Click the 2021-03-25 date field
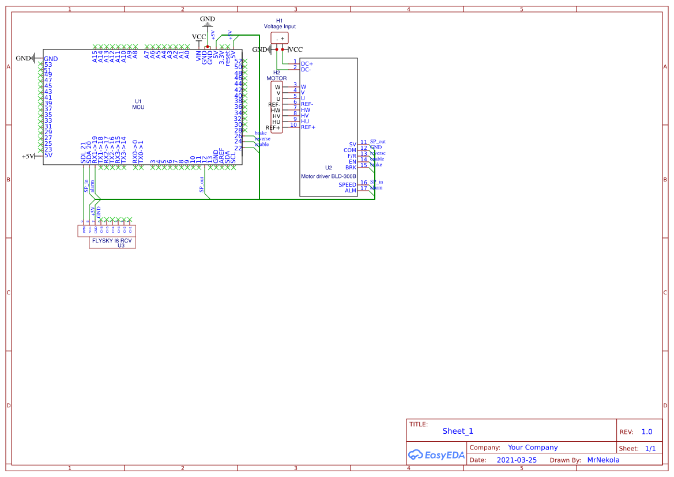 [517, 460]
